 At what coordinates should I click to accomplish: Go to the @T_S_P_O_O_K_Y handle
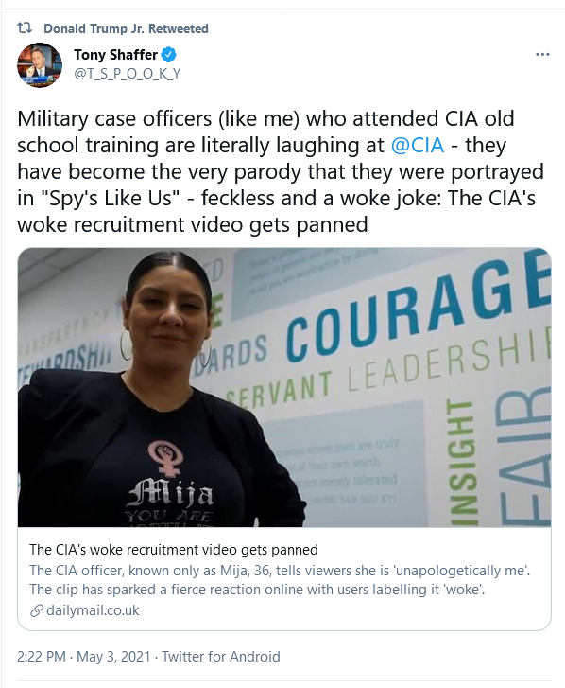click(x=128, y=73)
